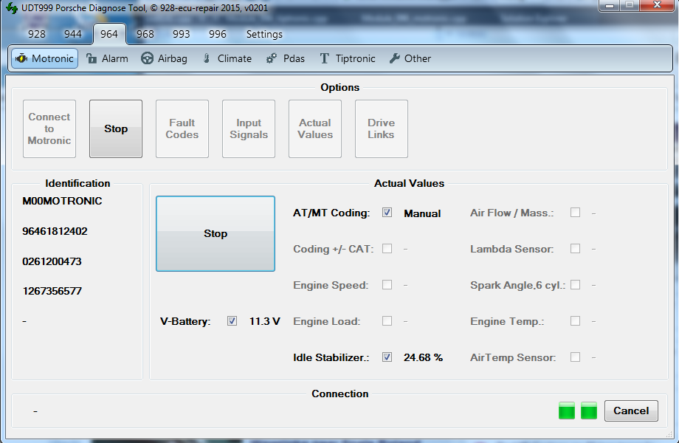
Task: Open the Airbag module
Action: coord(165,58)
